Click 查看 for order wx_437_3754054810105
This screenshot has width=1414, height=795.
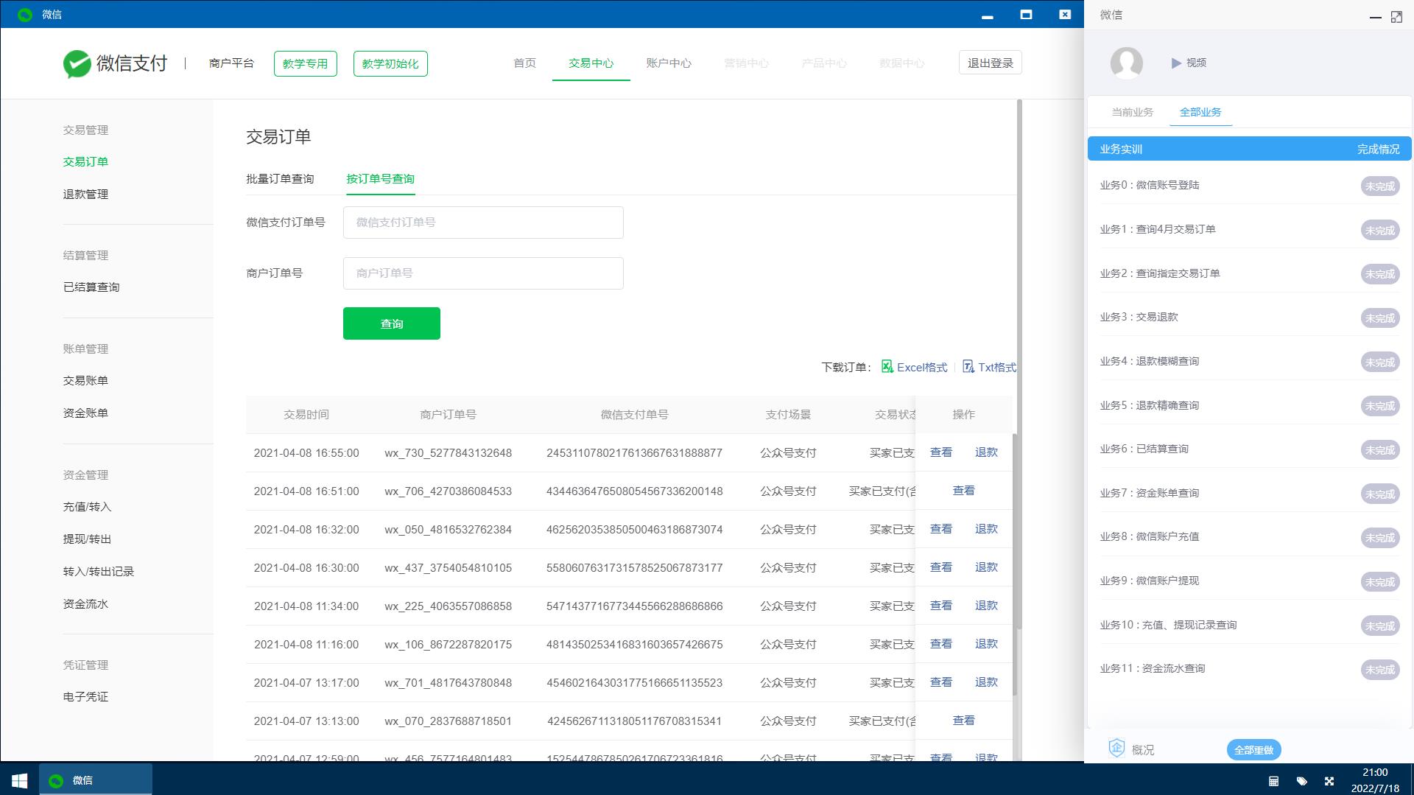(941, 567)
